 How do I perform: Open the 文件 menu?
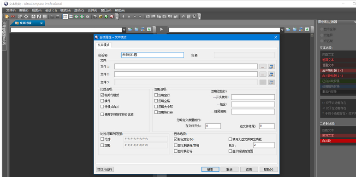11,11
